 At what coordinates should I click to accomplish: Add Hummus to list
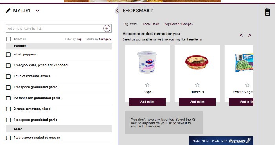[197, 102]
